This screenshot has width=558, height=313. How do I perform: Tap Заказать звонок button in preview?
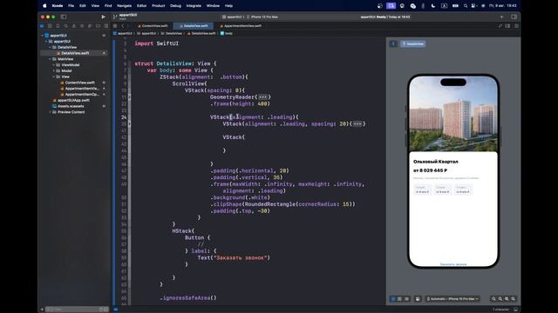pyautogui.click(x=453, y=264)
